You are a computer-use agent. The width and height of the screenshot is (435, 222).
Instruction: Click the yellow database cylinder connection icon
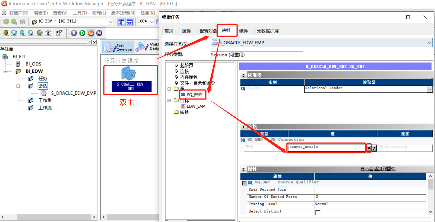coord(6,33)
